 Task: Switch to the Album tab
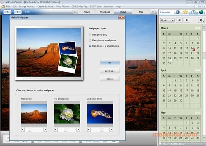(87, 12)
